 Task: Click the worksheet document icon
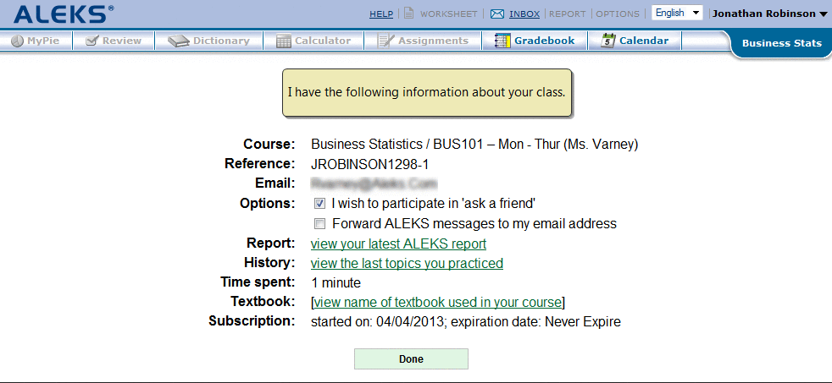point(408,14)
